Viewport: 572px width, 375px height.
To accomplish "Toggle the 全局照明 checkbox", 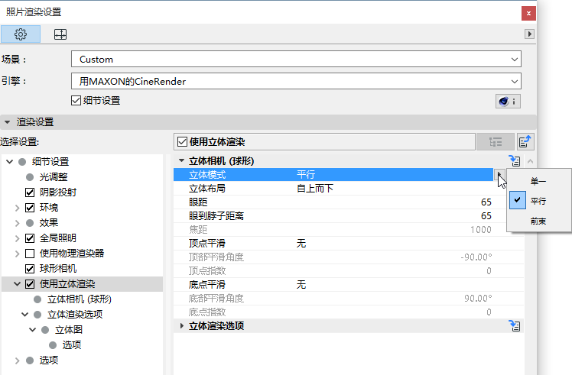I will (30, 238).
